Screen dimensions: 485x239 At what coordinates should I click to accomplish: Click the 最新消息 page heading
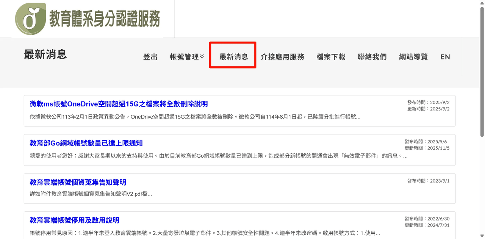(x=45, y=55)
